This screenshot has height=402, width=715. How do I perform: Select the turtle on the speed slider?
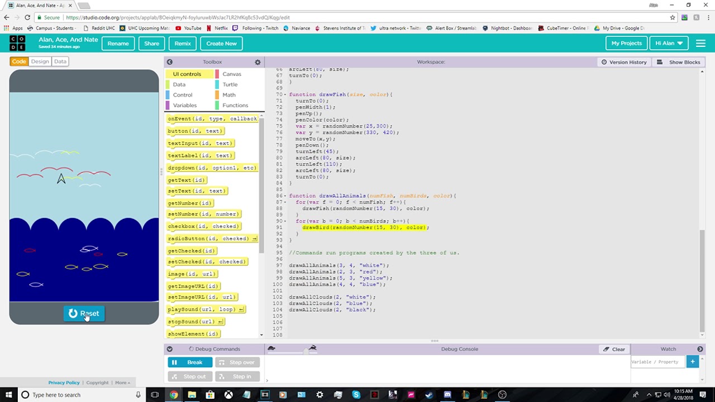click(x=271, y=348)
